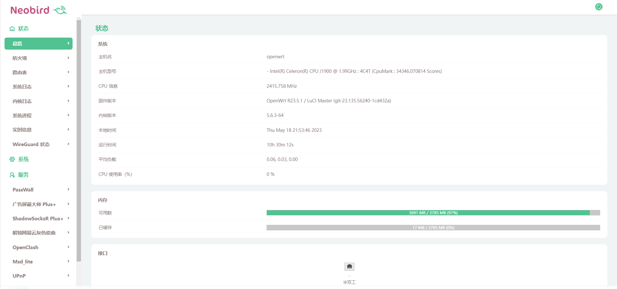The height and width of the screenshot is (289, 617).
Task: Click chevron arrow on OpenClash row
Action: pyautogui.click(x=68, y=247)
